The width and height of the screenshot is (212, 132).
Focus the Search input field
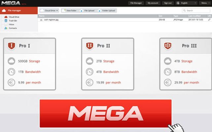(196, 11)
